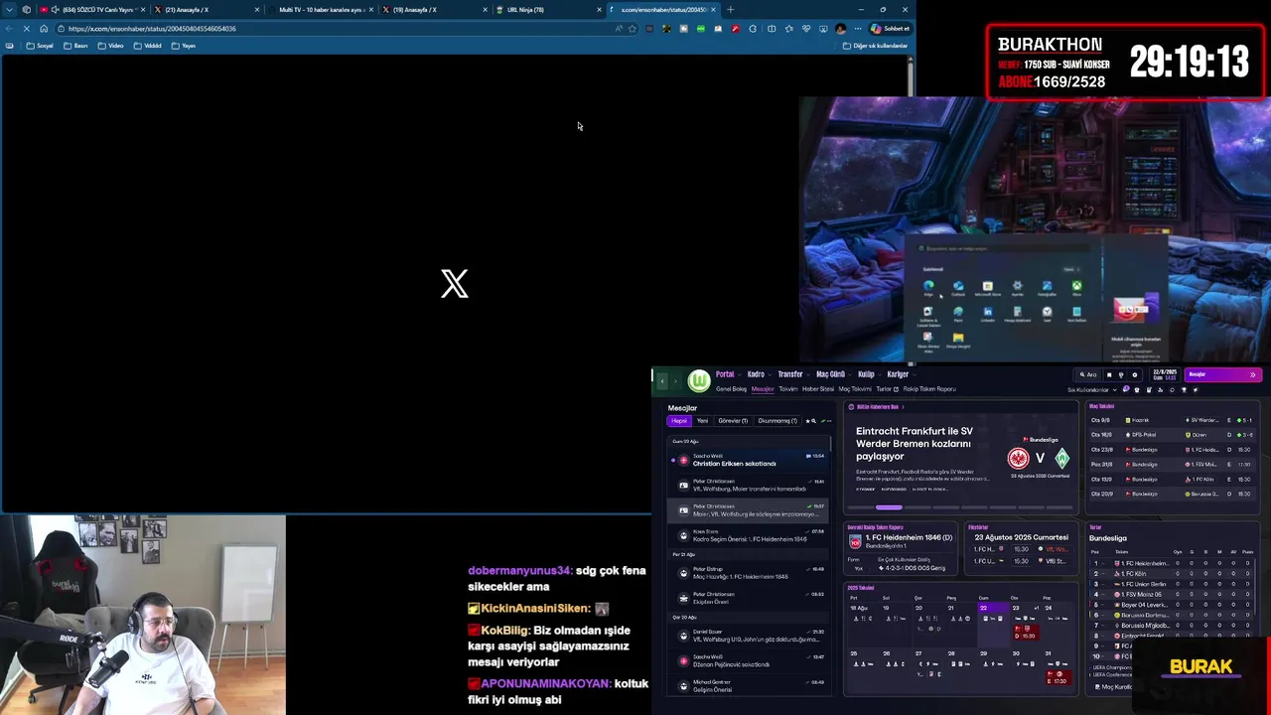Open the Sohbet et copilot button
The image size is (1271, 715).
pyautogui.click(x=890, y=29)
